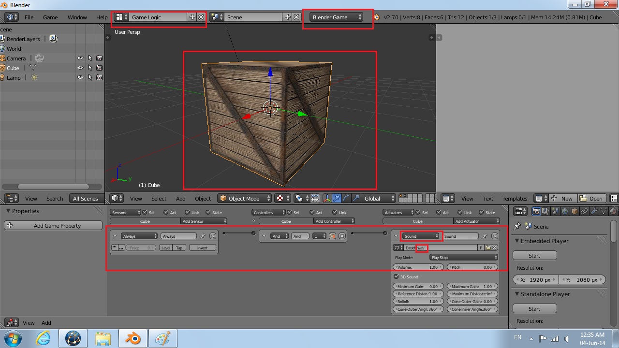
Task: Adjust the Pitch slider field
Action: point(472,267)
